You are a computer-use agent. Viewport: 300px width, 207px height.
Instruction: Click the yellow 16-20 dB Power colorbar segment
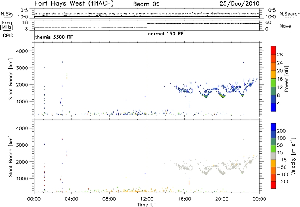(x=273, y=75)
